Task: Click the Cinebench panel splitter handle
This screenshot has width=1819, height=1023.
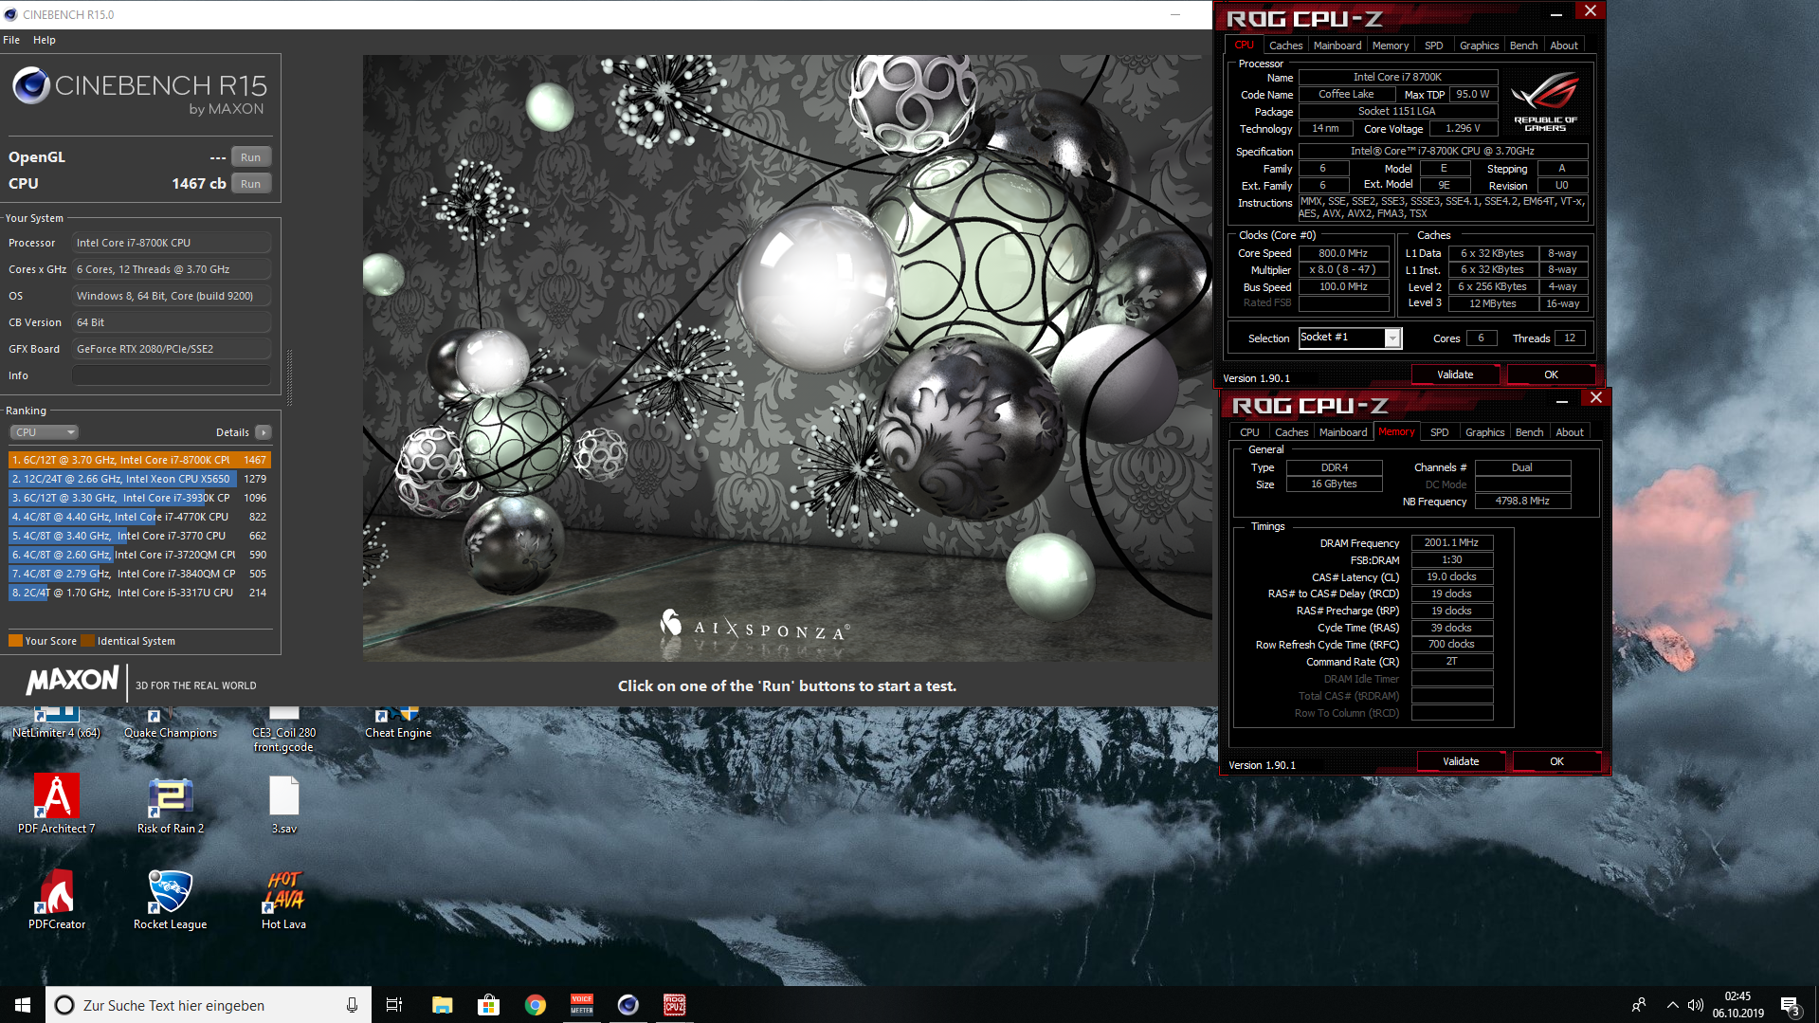Action: (x=289, y=377)
